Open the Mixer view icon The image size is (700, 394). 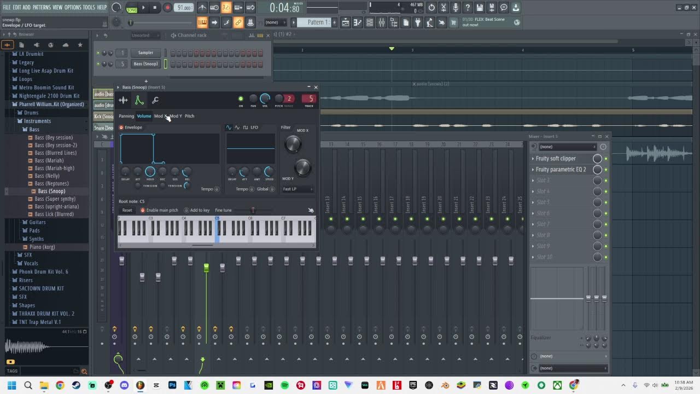[x=382, y=22]
